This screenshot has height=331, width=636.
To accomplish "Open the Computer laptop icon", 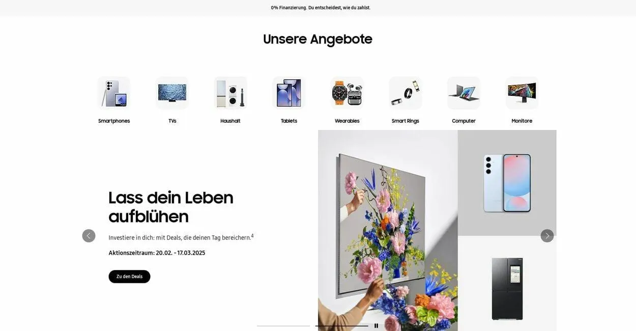I will (x=464, y=93).
